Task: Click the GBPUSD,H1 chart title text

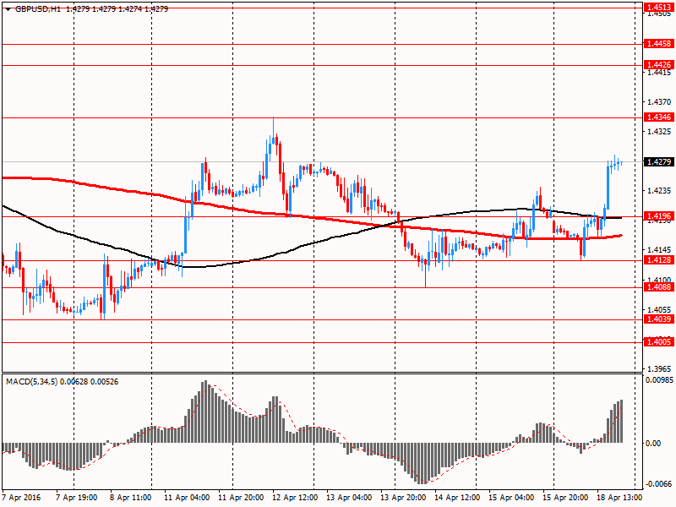Action: click(38, 9)
